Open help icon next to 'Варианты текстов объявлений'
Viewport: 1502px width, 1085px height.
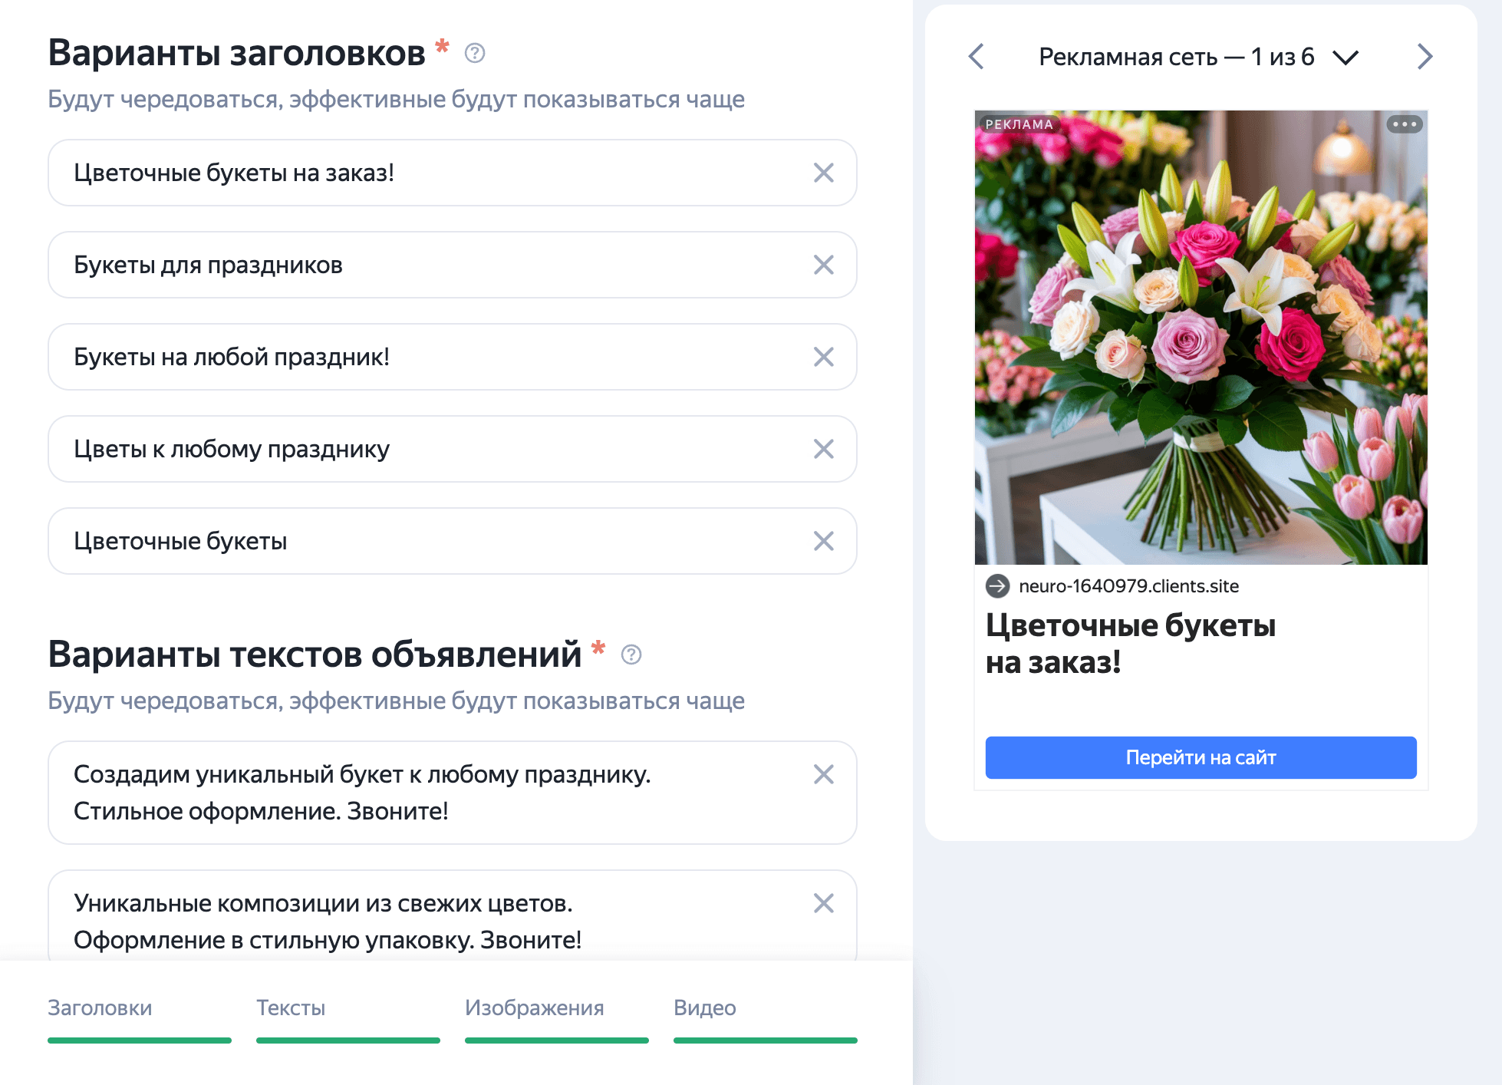point(631,655)
